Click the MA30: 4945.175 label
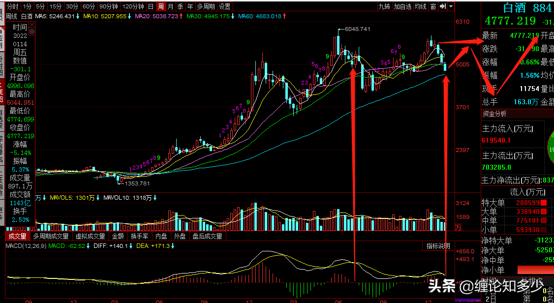 click(208, 16)
